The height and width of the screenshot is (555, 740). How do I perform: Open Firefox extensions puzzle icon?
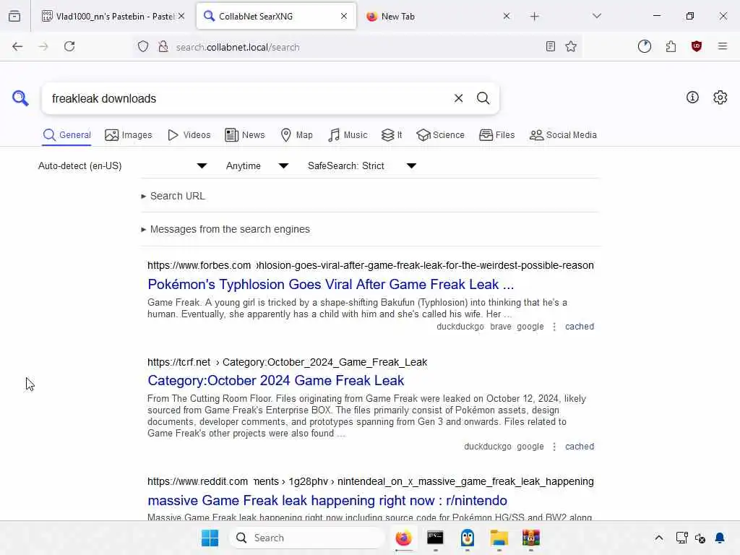[x=671, y=46]
